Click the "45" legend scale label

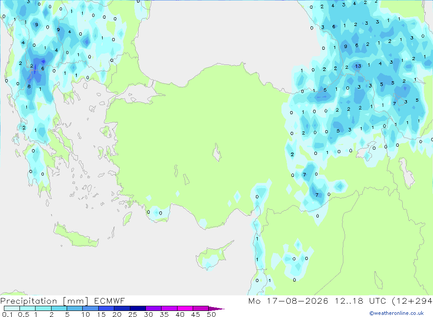(196, 314)
